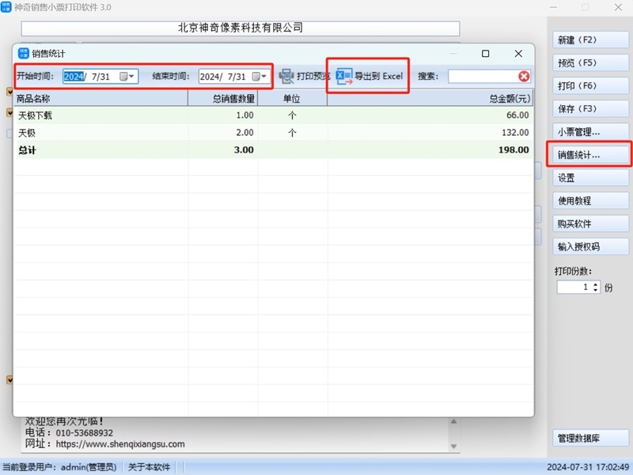Click the sales statistics dialog app icon
This screenshot has height=475, width=633.
point(24,53)
